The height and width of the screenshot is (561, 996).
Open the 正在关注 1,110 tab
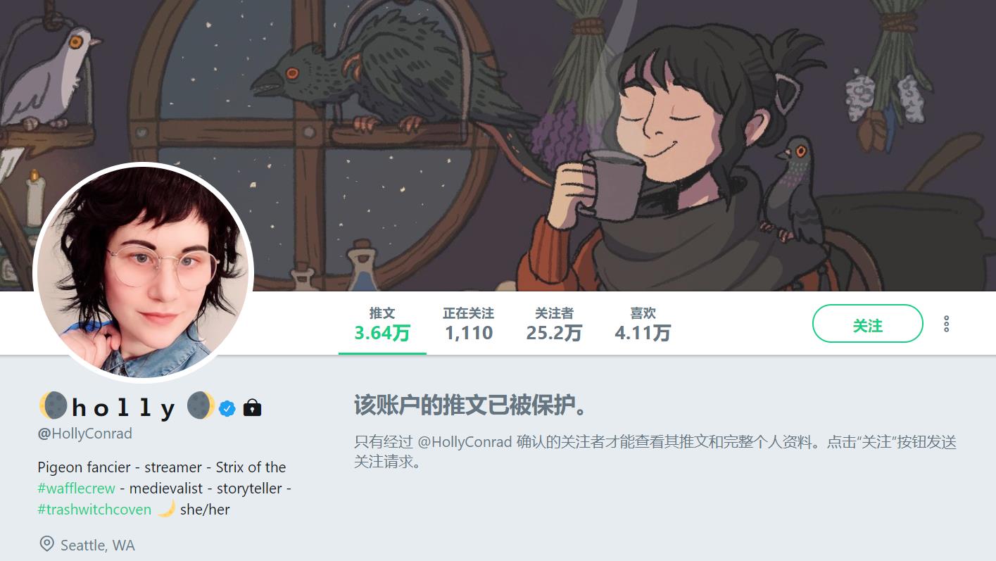pyautogui.click(x=469, y=324)
